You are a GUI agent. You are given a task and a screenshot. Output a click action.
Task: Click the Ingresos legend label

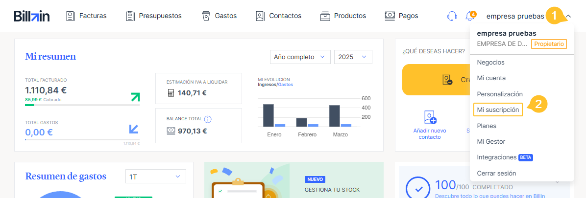[267, 85]
